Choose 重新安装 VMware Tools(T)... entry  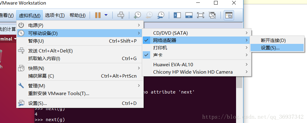tap(80, 94)
